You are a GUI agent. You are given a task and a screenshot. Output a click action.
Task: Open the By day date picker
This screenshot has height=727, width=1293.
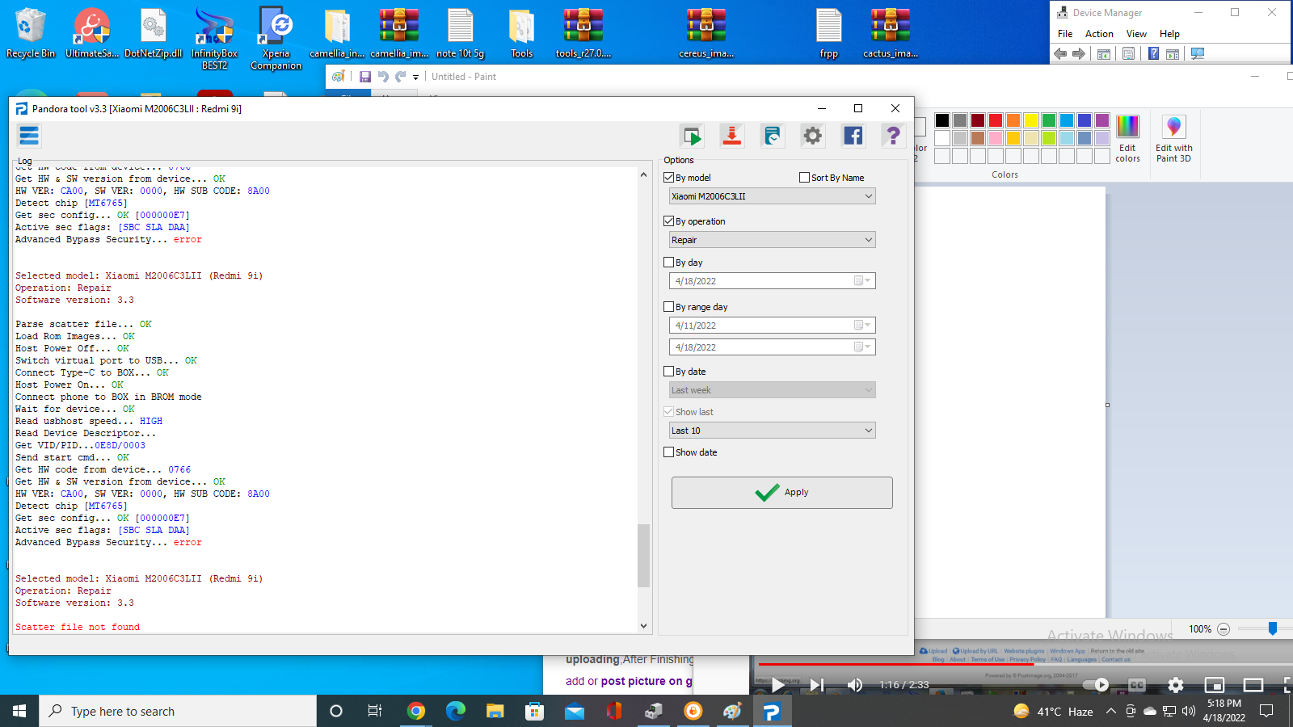[862, 281]
